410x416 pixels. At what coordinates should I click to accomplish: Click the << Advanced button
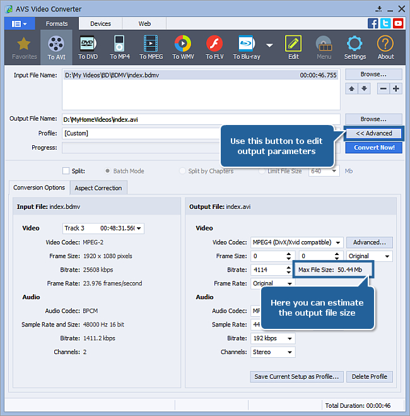tap(373, 133)
